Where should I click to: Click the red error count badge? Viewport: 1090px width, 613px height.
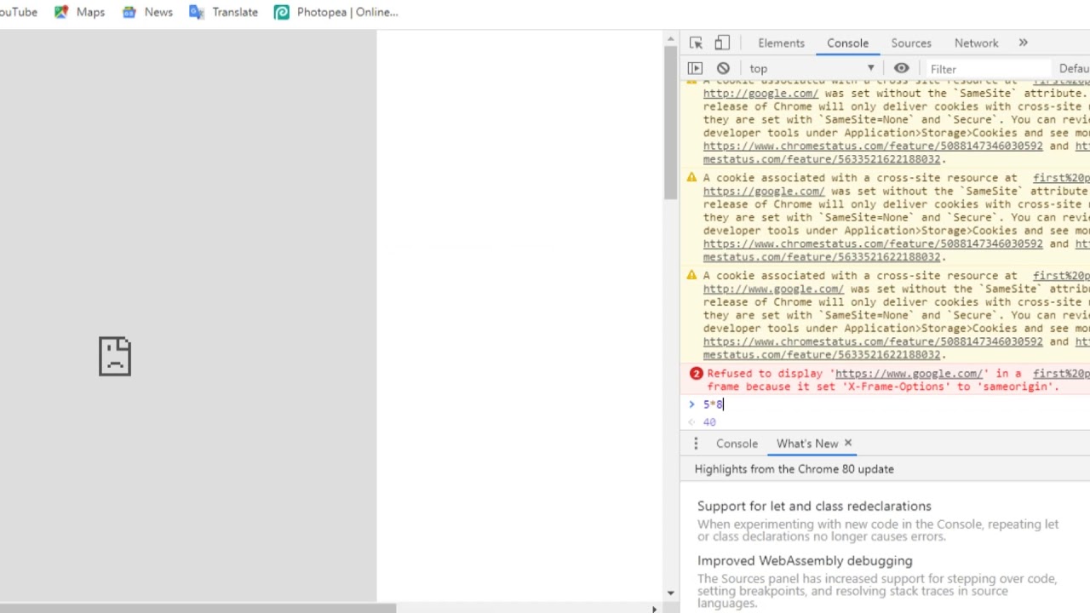click(696, 374)
